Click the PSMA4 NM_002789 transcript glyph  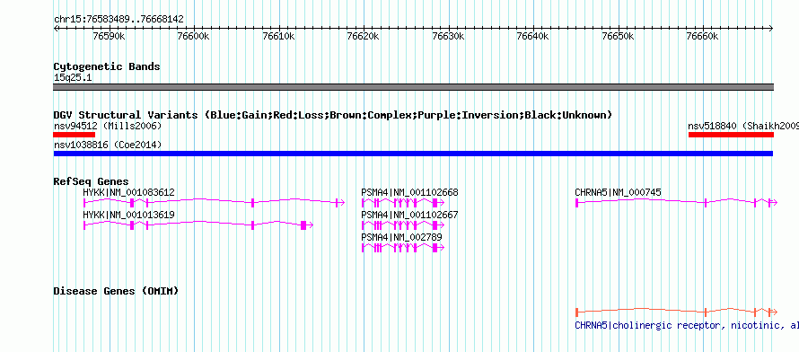[403, 248]
